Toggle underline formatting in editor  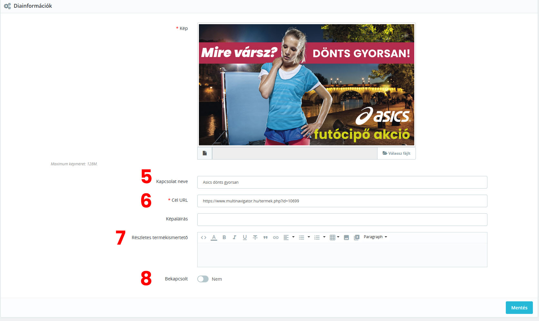[245, 238]
